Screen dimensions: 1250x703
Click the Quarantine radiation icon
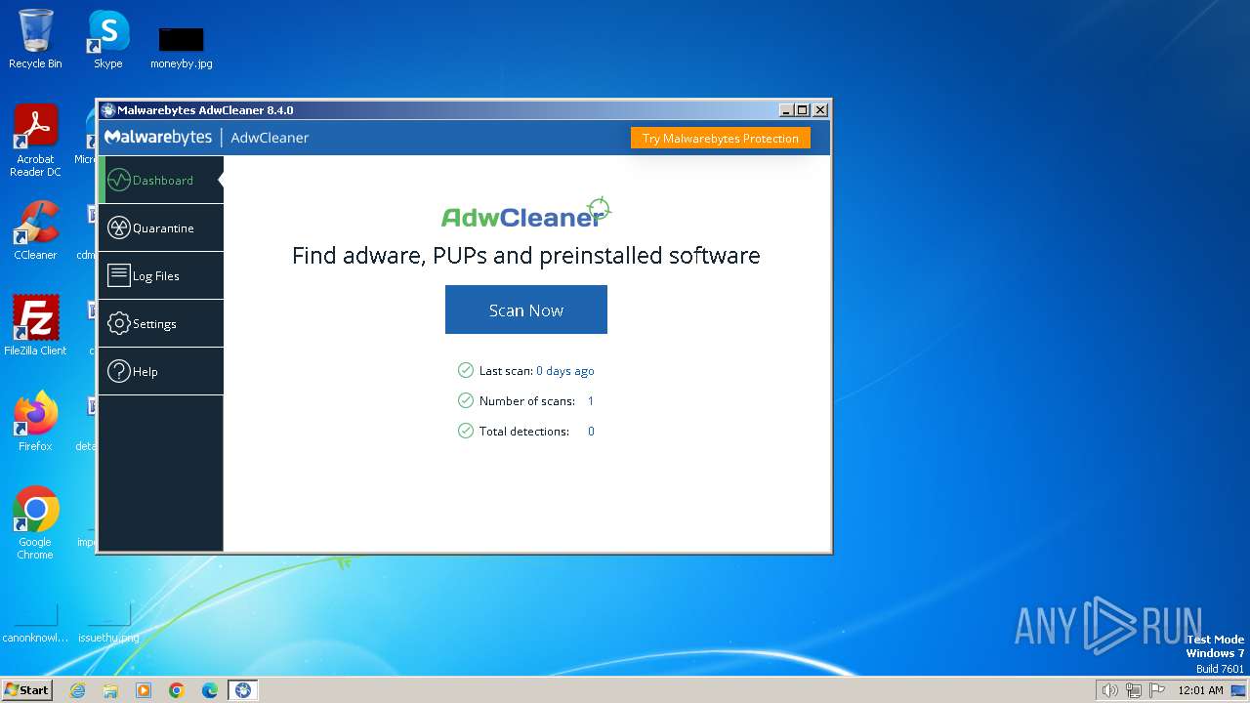coord(119,227)
